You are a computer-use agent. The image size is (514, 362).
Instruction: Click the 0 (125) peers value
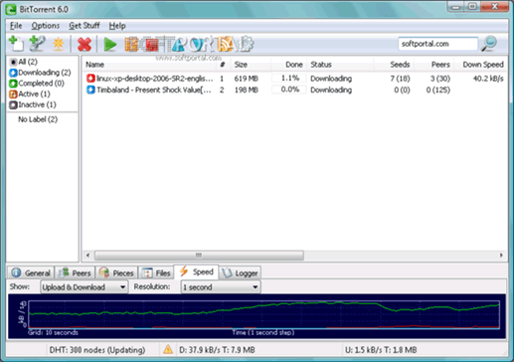tap(438, 90)
